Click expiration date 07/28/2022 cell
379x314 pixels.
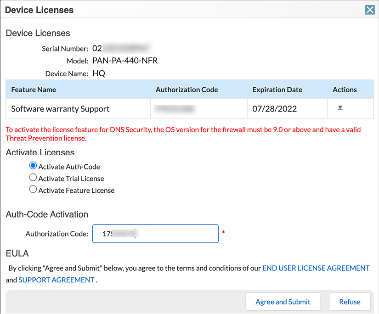(287, 109)
